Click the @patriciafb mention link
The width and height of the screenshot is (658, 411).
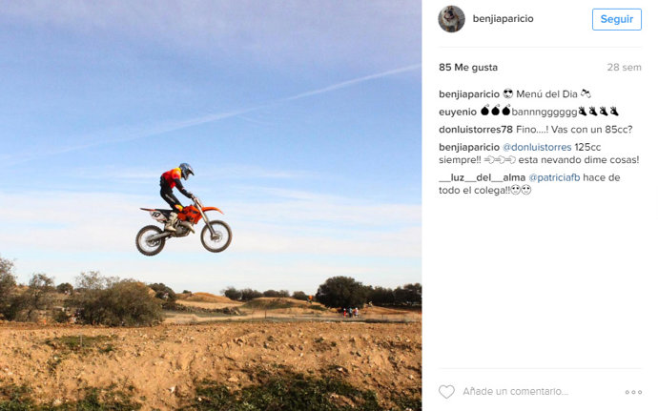(x=554, y=177)
